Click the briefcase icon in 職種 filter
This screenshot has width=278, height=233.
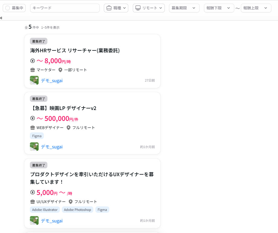click(x=109, y=8)
